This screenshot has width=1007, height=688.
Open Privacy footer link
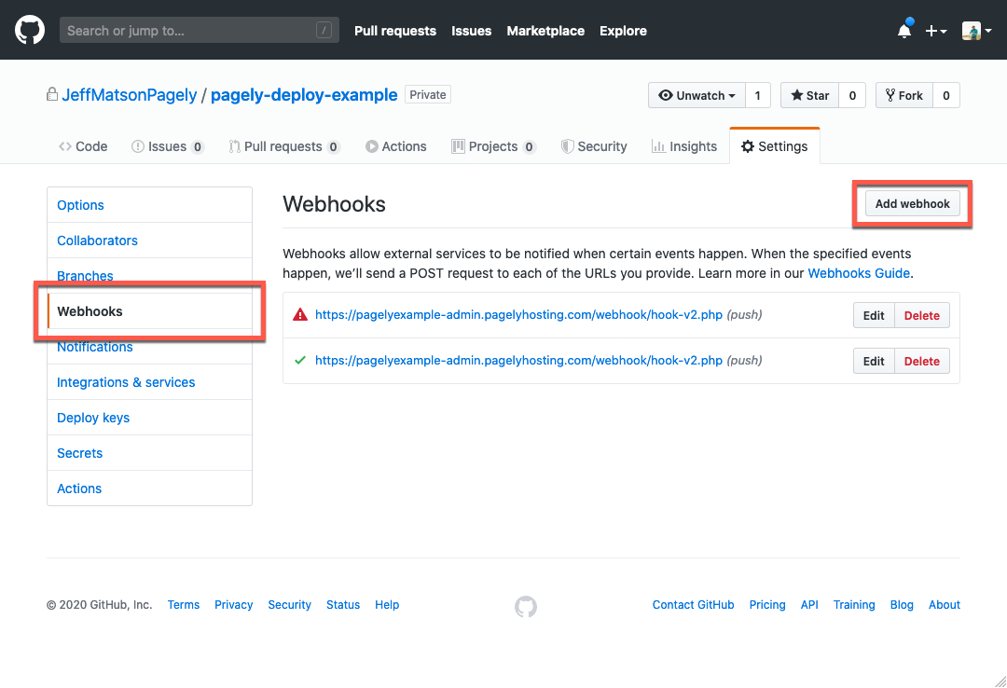[x=234, y=604]
